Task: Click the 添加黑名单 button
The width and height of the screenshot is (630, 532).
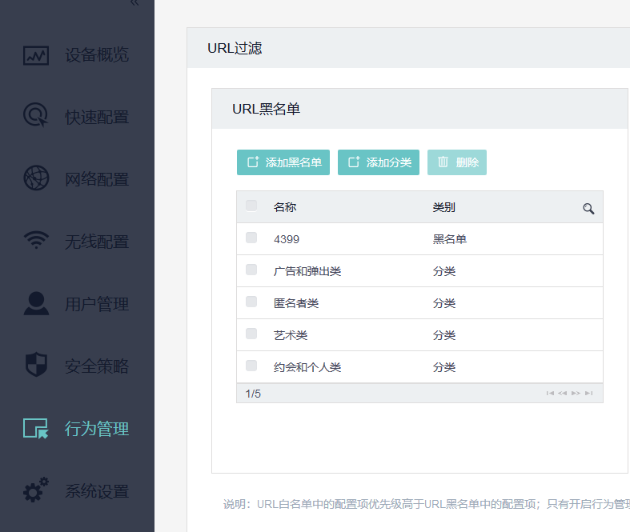Action: coord(283,162)
